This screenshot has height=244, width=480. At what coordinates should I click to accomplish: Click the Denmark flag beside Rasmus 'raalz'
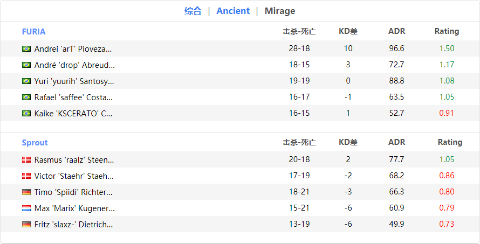tap(26, 159)
